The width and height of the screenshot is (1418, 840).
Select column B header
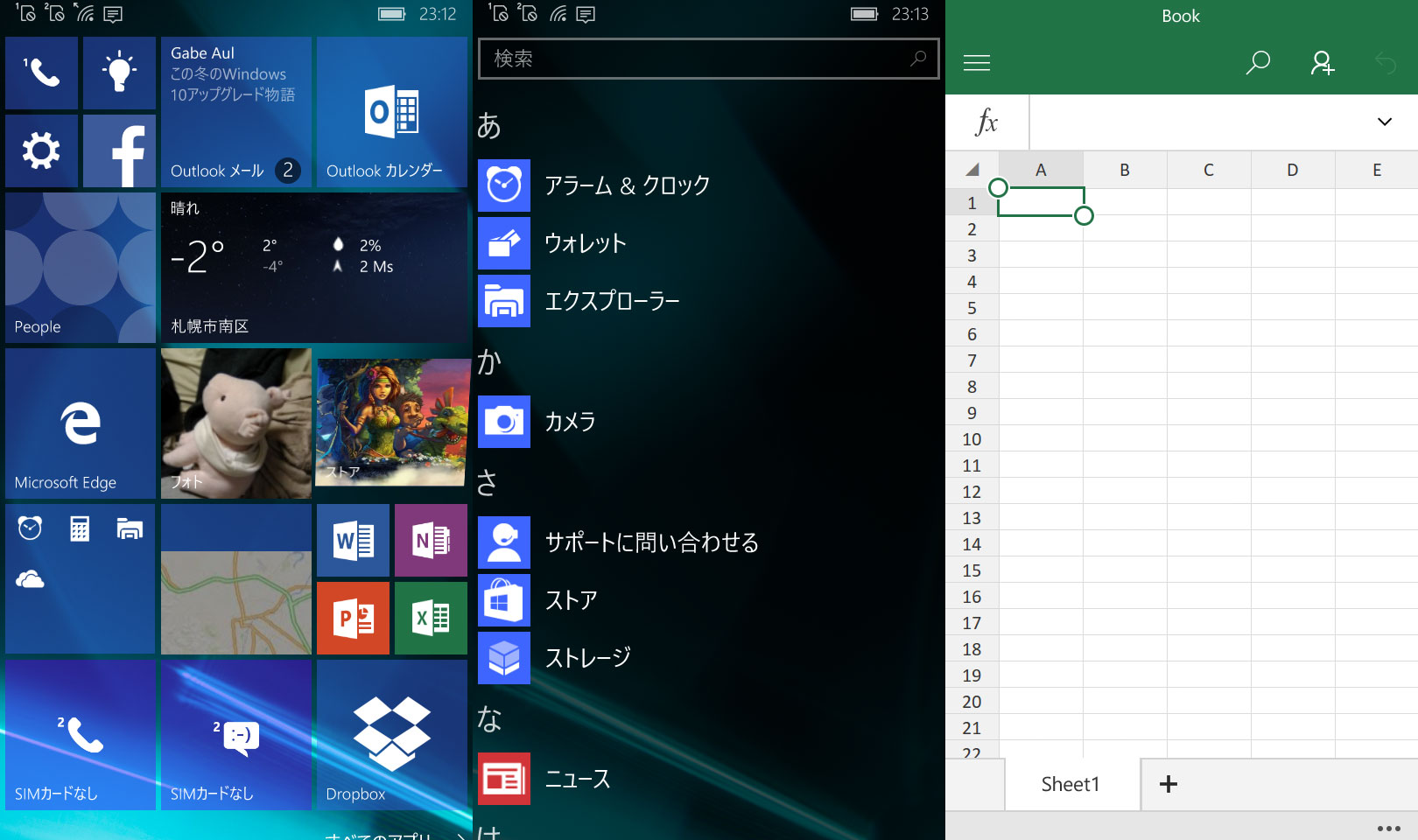click(1125, 170)
